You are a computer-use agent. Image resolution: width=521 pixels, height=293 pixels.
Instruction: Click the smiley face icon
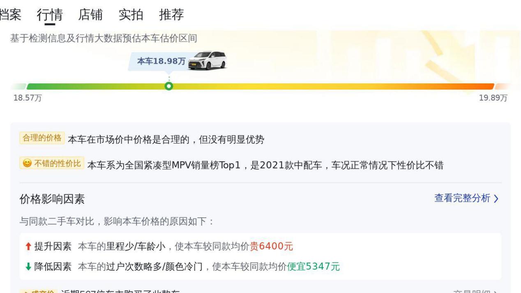tap(27, 164)
